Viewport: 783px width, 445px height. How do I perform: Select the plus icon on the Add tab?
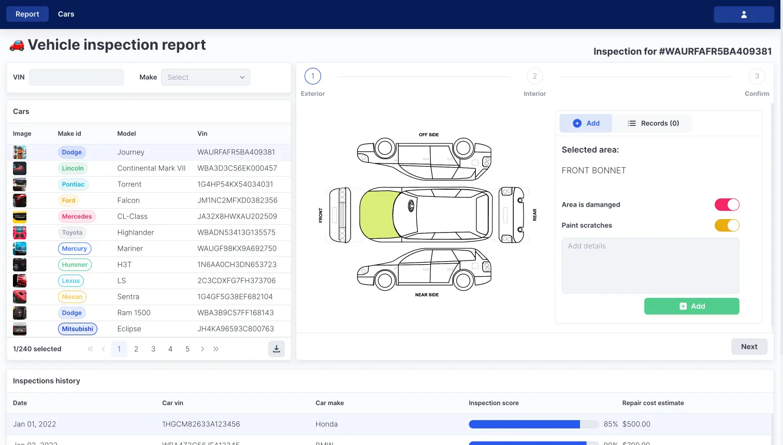pos(577,123)
